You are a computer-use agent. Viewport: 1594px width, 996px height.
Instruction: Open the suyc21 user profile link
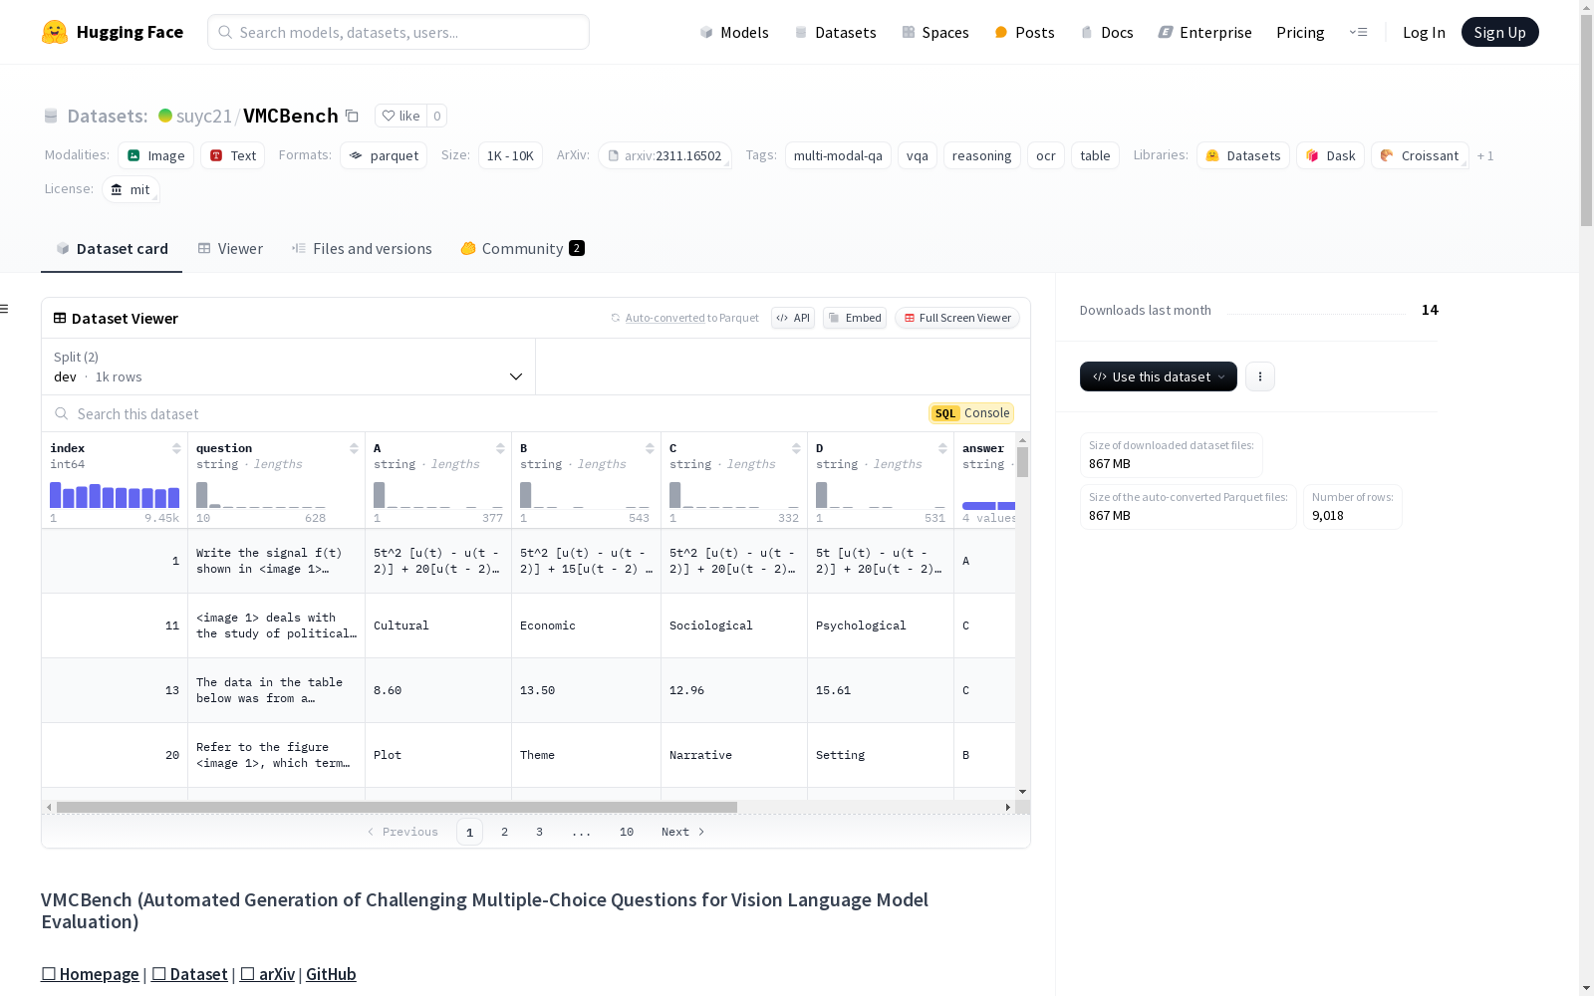pos(203,116)
